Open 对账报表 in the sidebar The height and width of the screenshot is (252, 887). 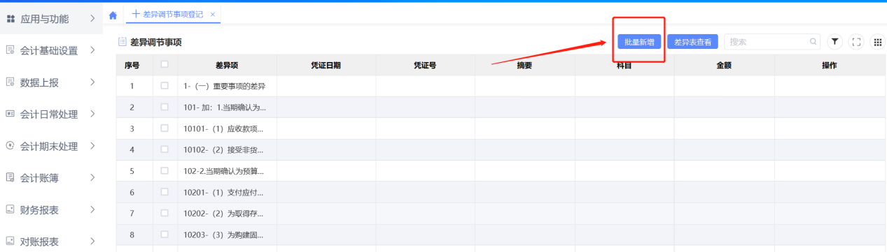[39, 242]
